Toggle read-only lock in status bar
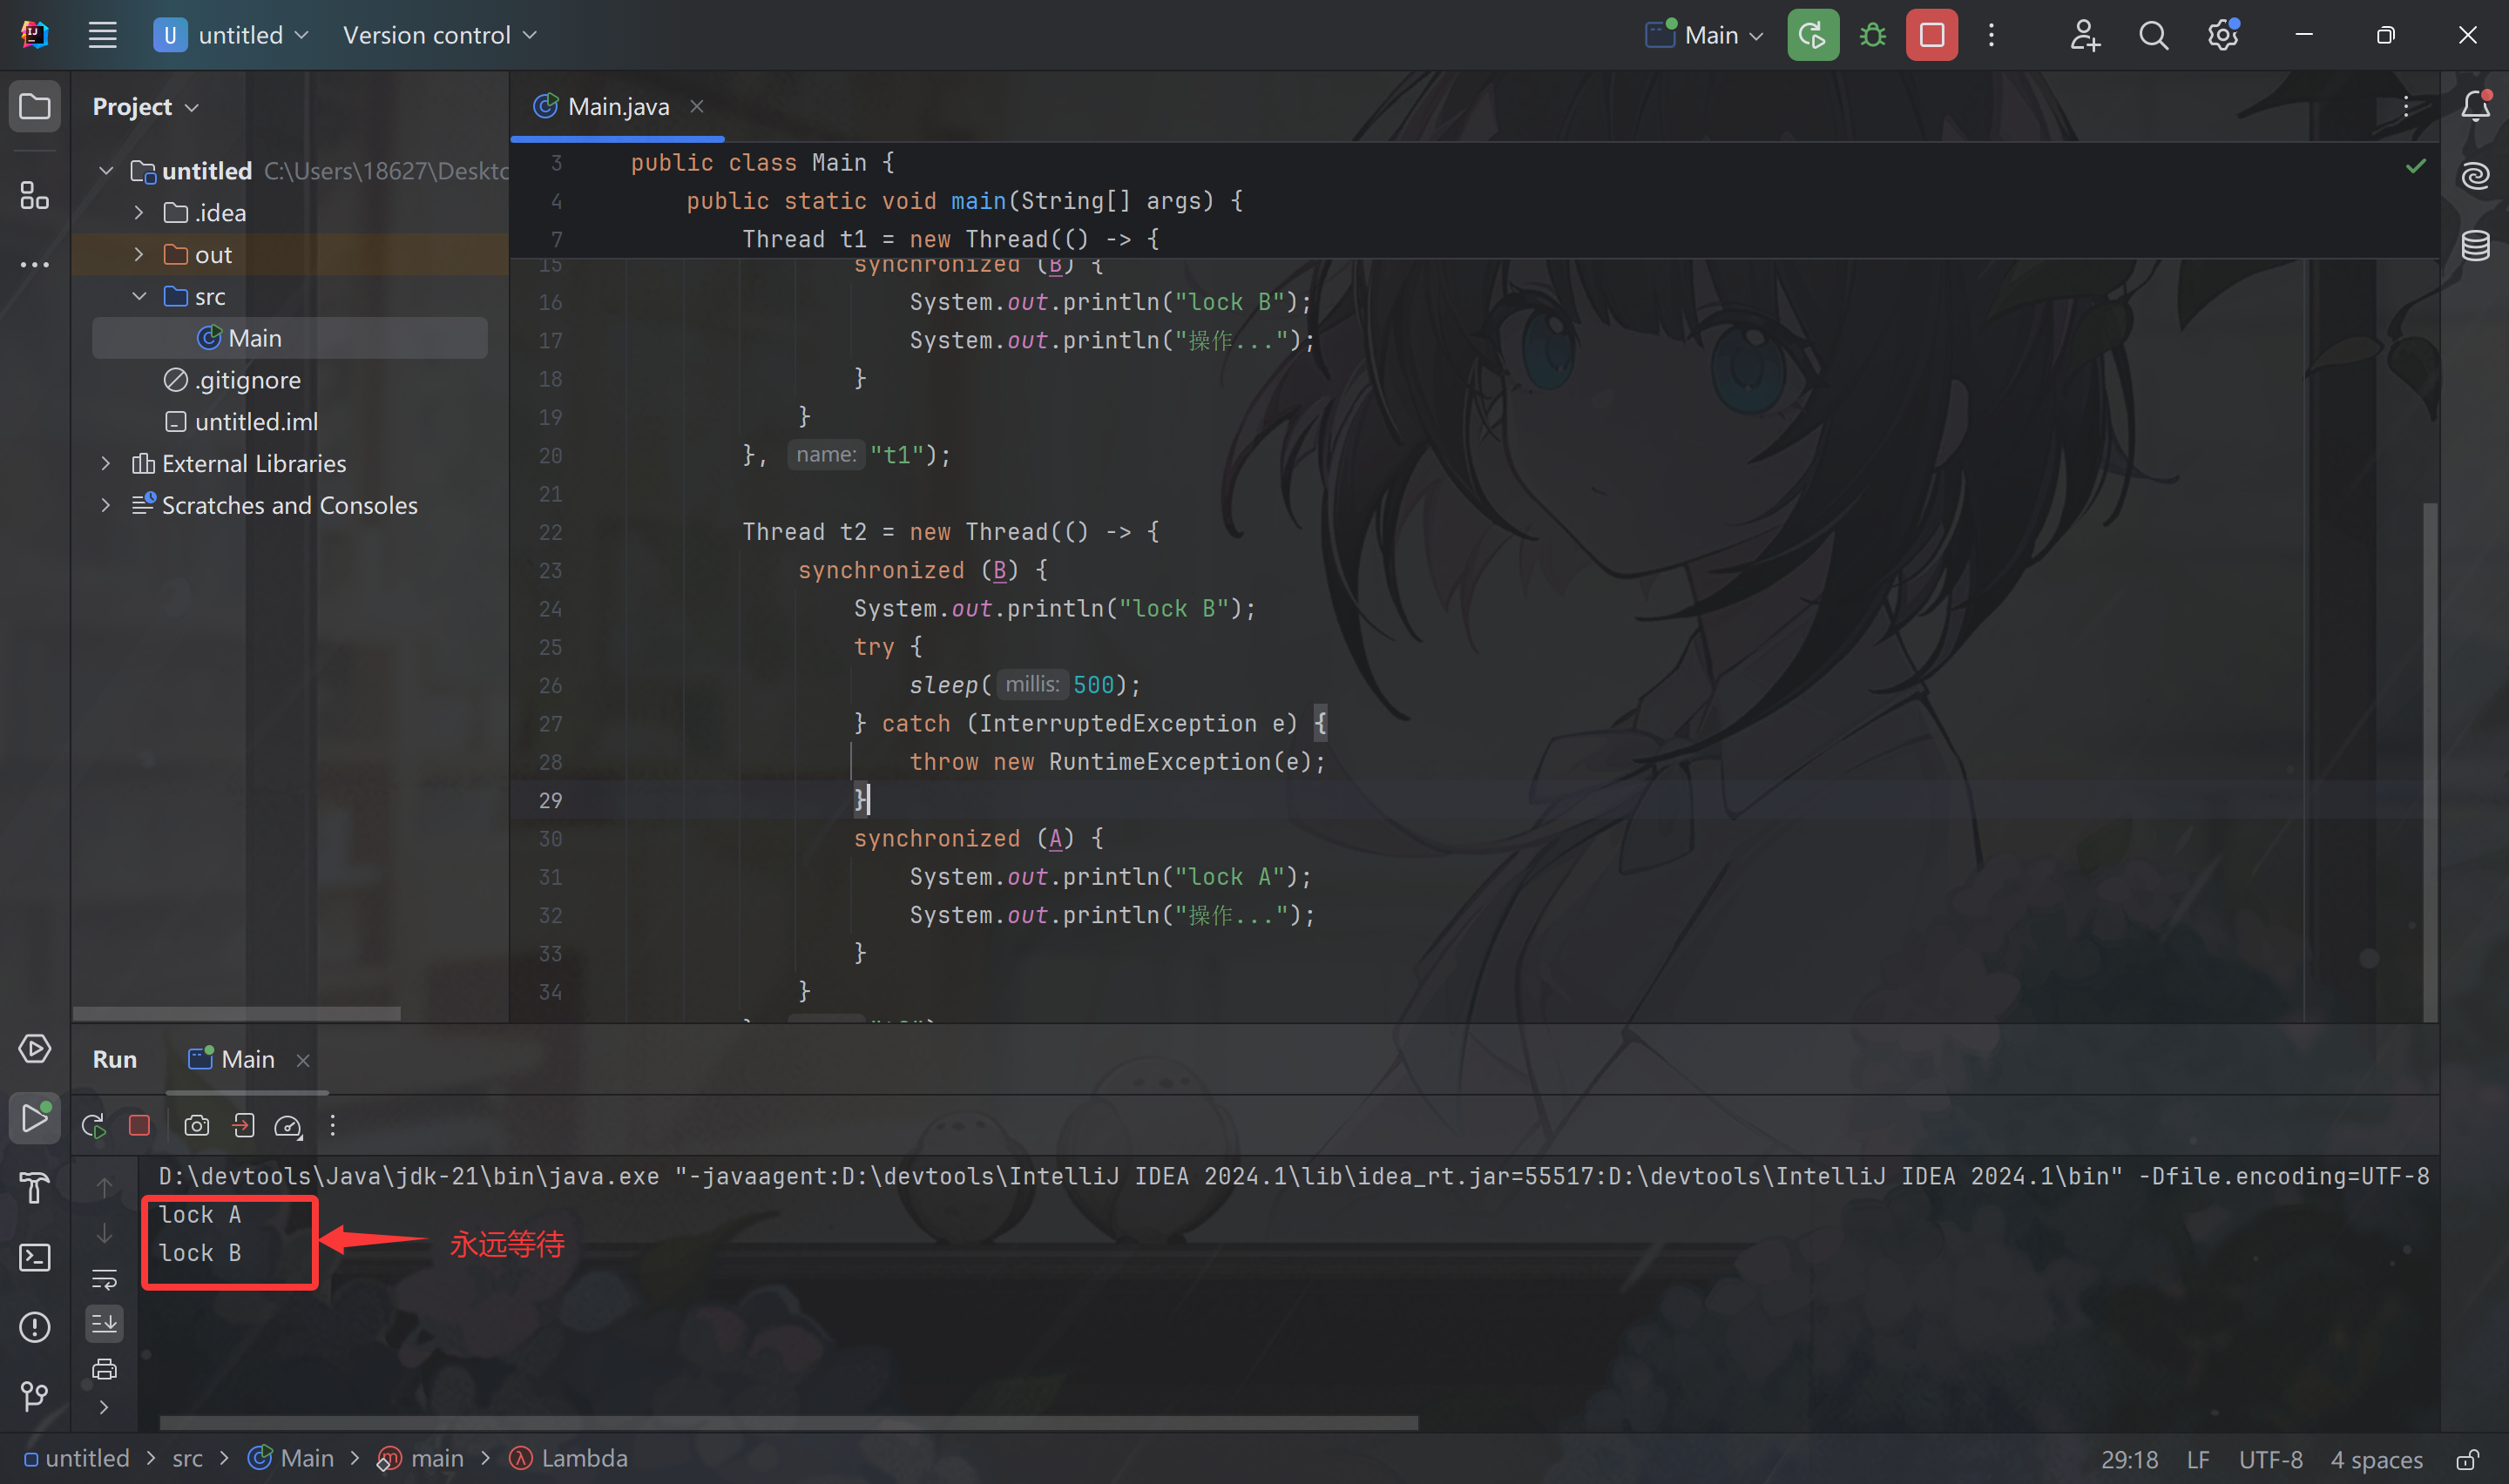Image resolution: width=2509 pixels, height=1484 pixels. 2468,1460
